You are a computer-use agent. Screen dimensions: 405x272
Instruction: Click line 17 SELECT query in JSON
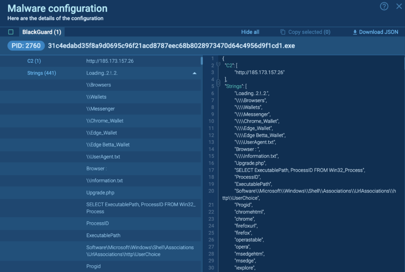click(x=299, y=170)
